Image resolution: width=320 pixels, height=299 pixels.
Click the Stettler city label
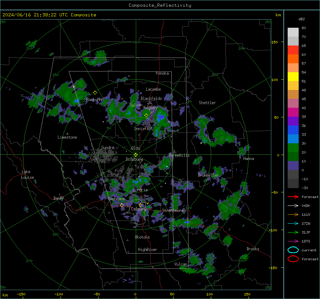click(207, 103)
